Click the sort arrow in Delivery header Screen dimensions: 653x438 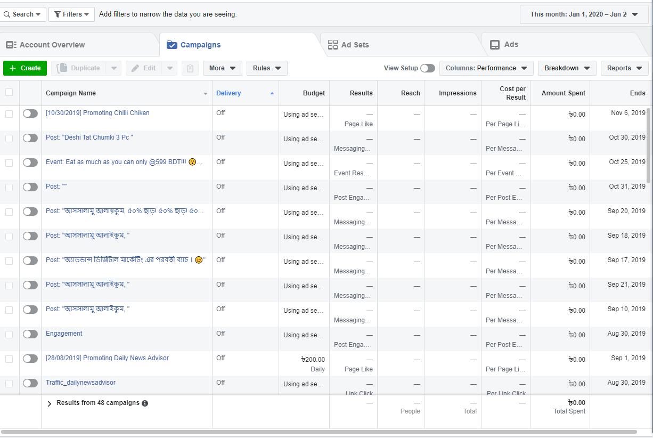tap(272, 93)
